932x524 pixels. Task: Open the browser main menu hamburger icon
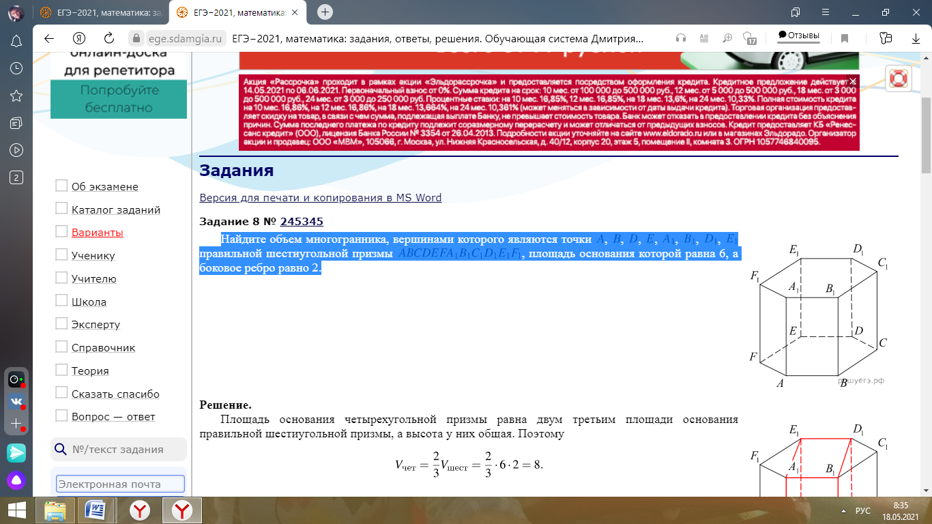pyautogui.click(x=825, y=12)
